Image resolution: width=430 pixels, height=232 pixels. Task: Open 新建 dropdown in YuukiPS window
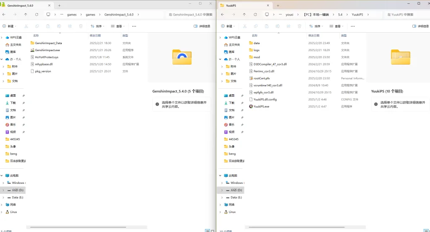[228, 26]
